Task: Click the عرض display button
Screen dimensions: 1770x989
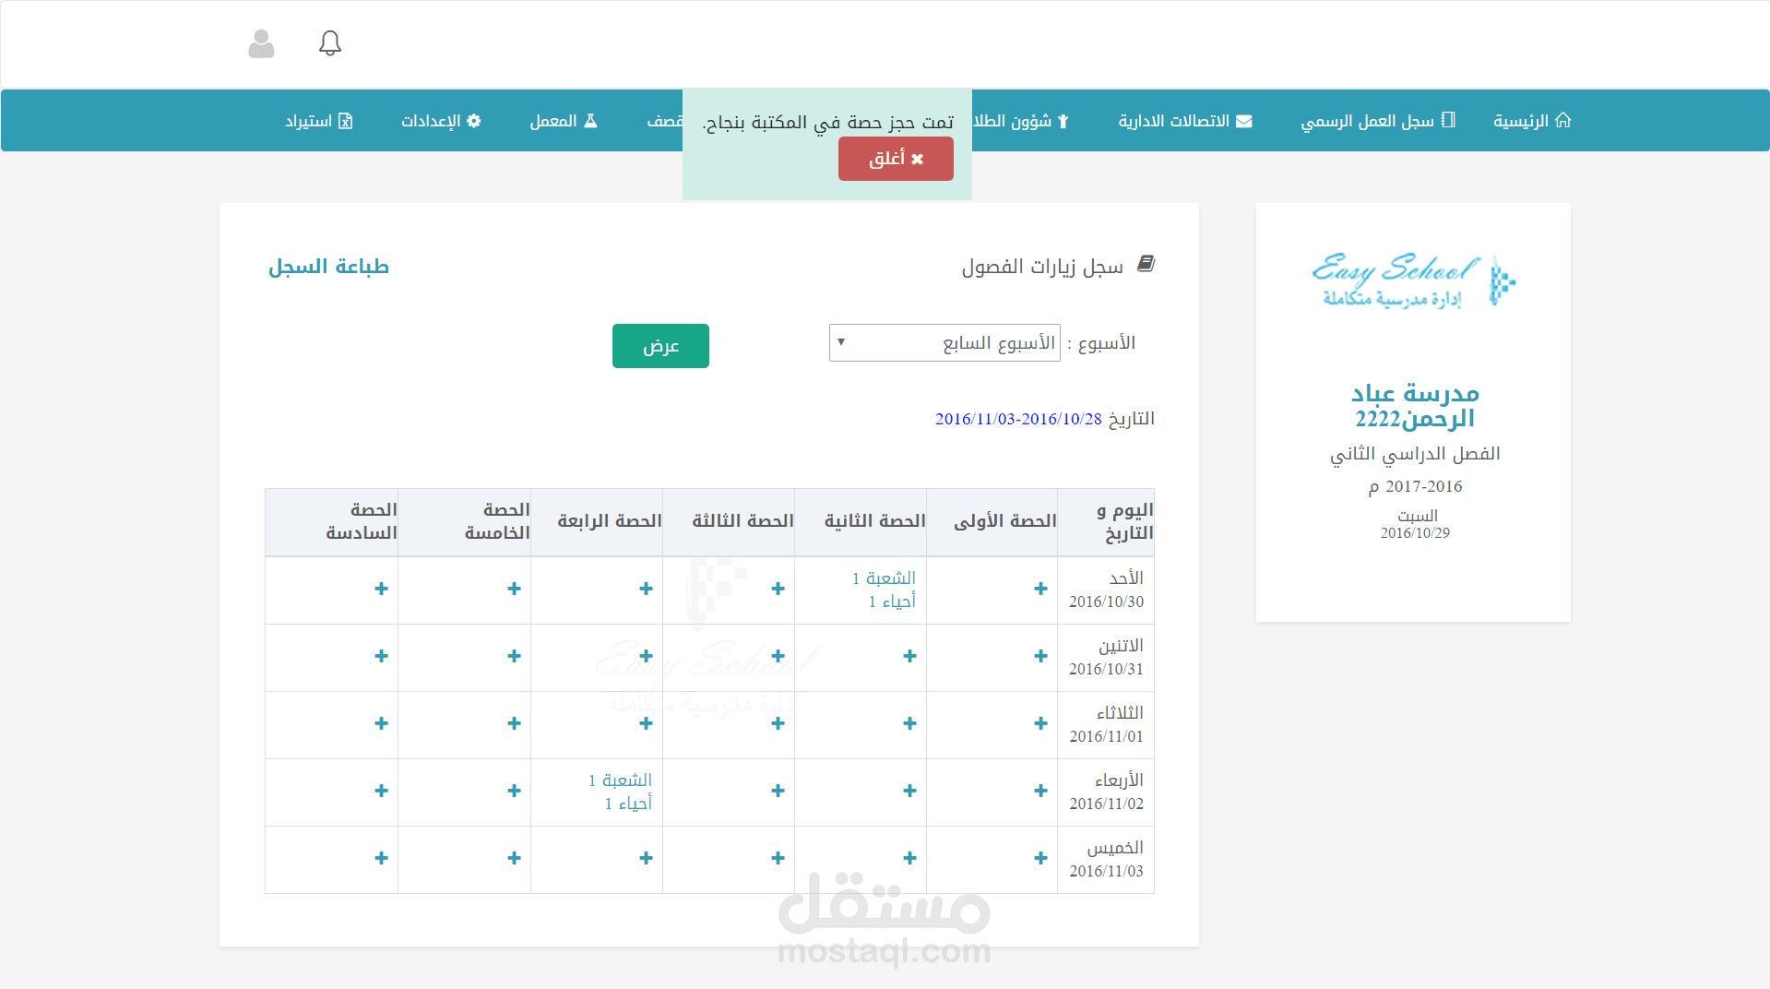Action: coord(660,346)
